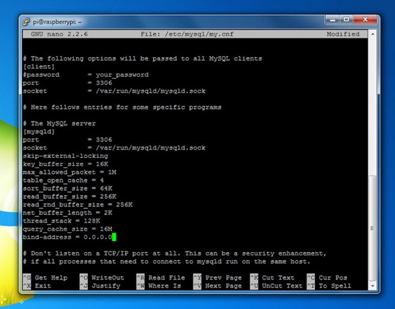Click the PuTTY icon in the title bar
This screenshot has height=309, width=395.
pyautogui.click(x=27, y=22)
